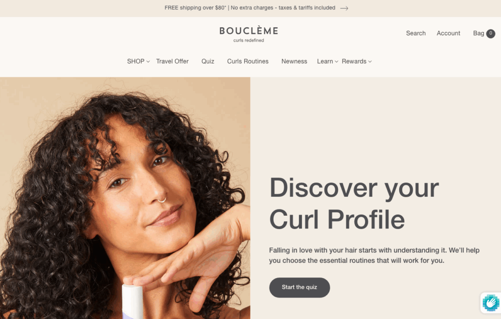The image size is (501, 319).
Task: Go to the Quiz page
Action: click(x=207, y=61)
